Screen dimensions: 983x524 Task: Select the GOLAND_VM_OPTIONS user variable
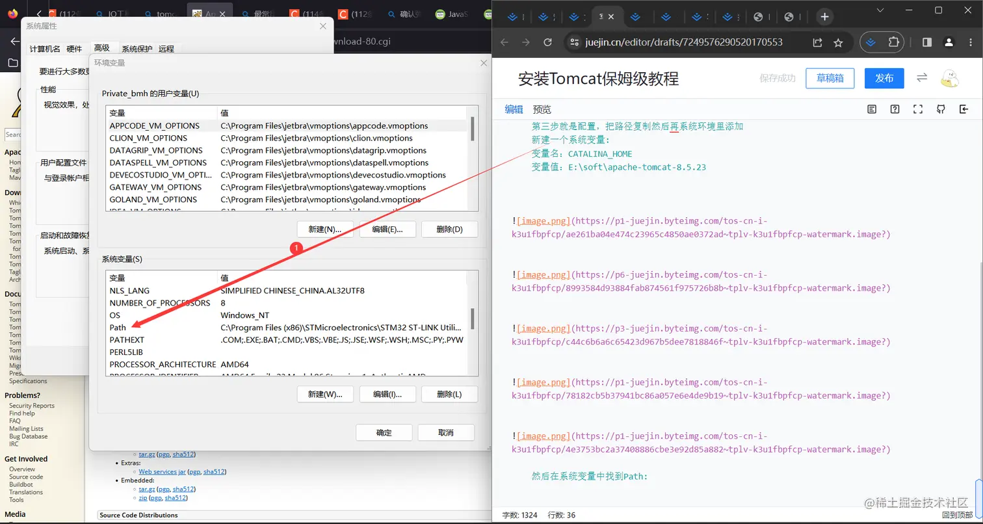coord(286,200)
